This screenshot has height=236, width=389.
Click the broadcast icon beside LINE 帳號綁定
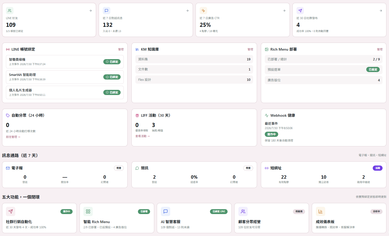pos(8,49)
